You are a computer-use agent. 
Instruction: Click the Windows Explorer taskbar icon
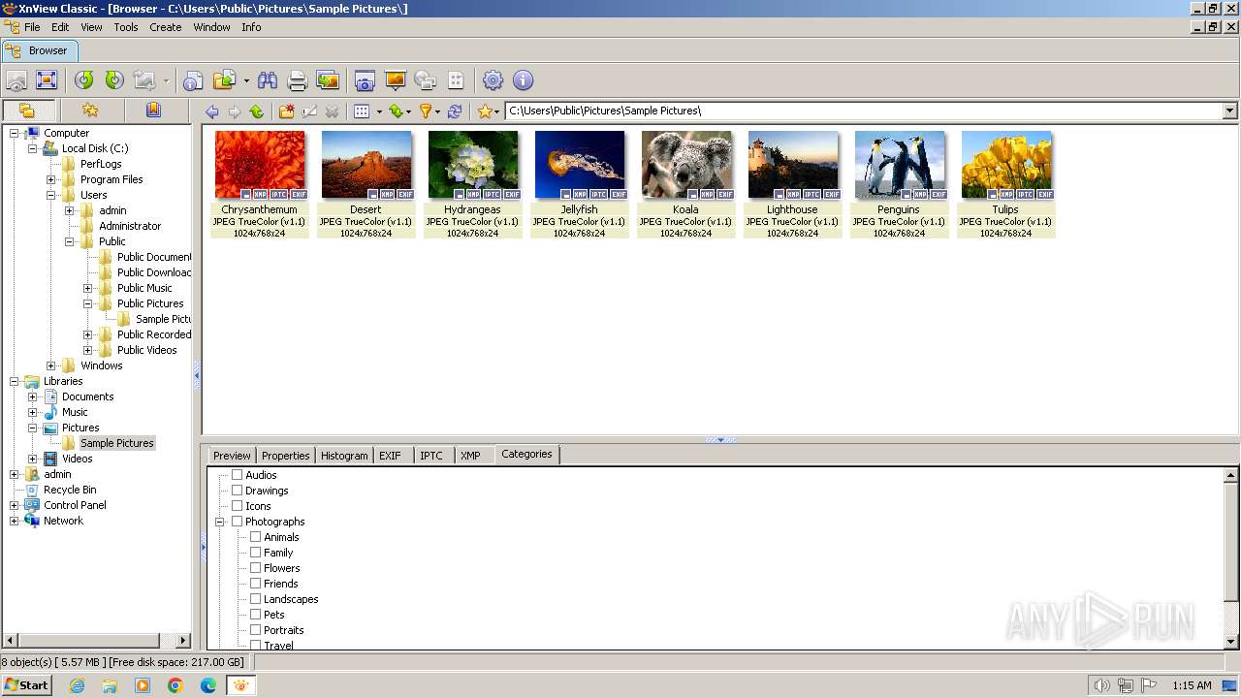pos(110,685)
